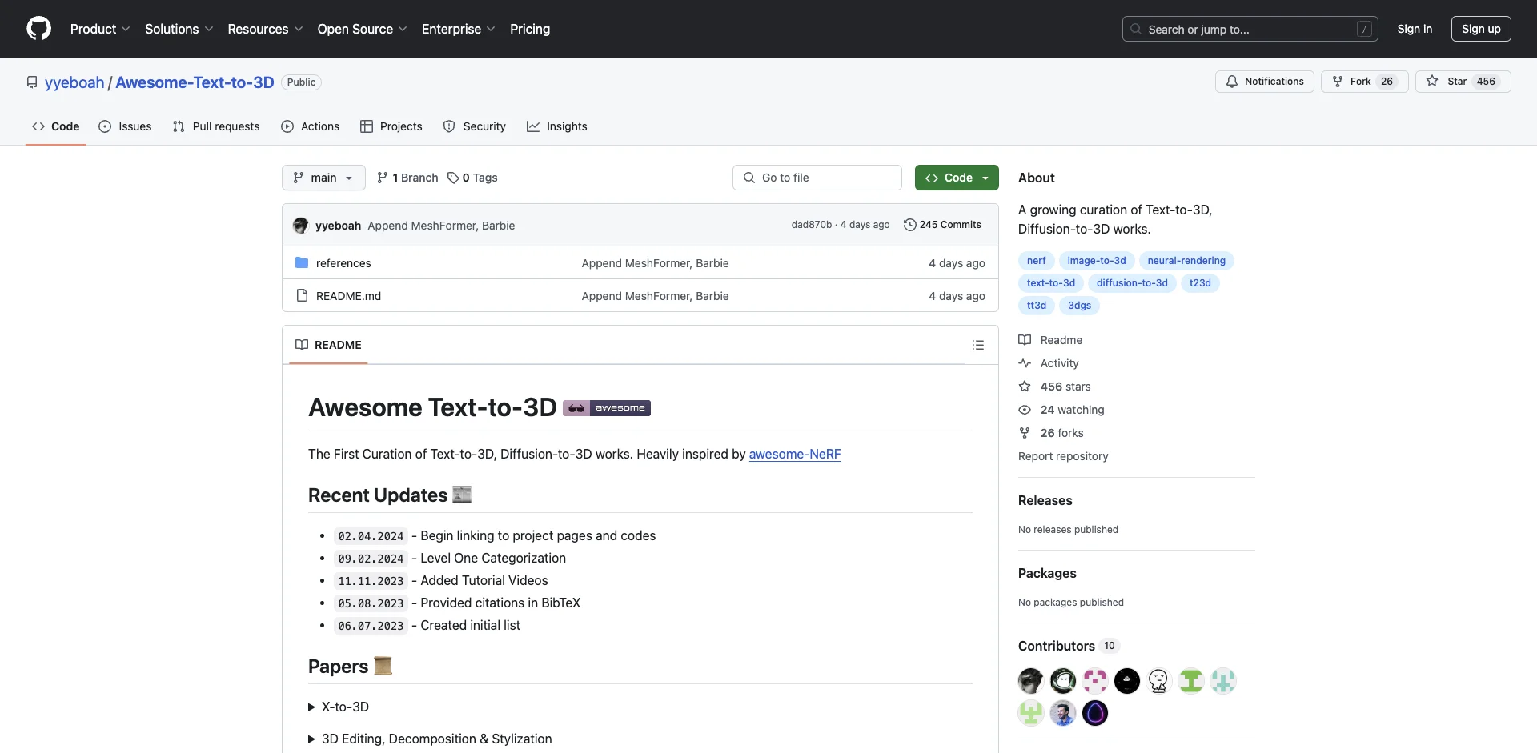This screenshot has width=1537, height=753.
Task: Switch to the Projects tab
Action: coord(391,126)
